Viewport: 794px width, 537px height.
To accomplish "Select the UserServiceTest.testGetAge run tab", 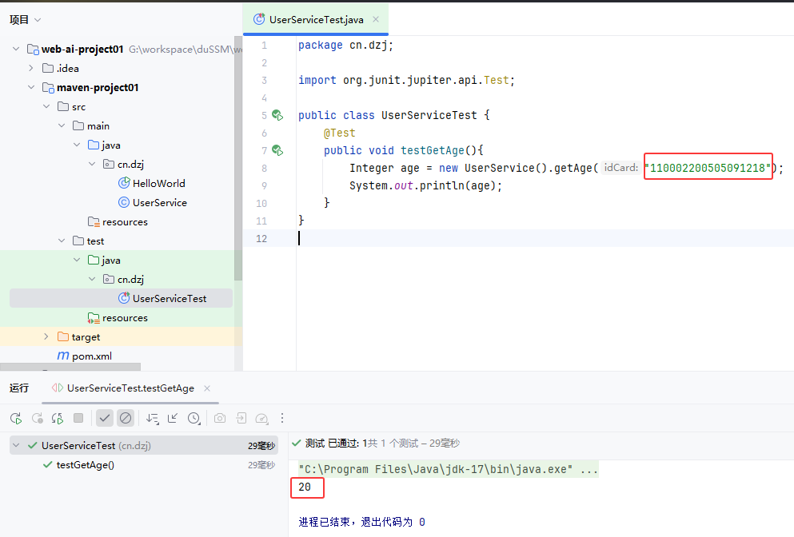I will coord(130,388).
